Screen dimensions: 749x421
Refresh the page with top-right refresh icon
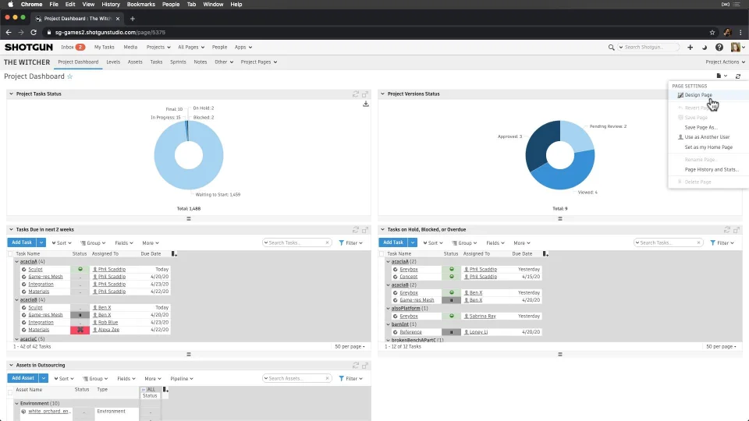click(x=737, y=76)
